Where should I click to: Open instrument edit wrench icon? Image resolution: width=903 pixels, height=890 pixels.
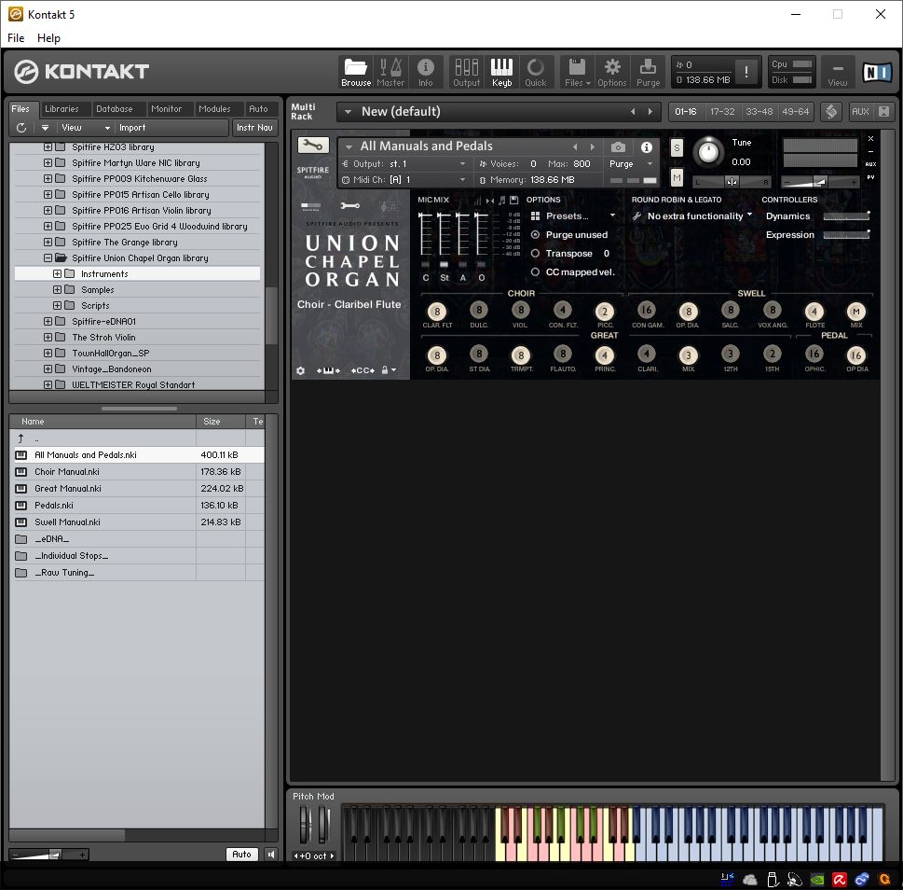(313, 146)
